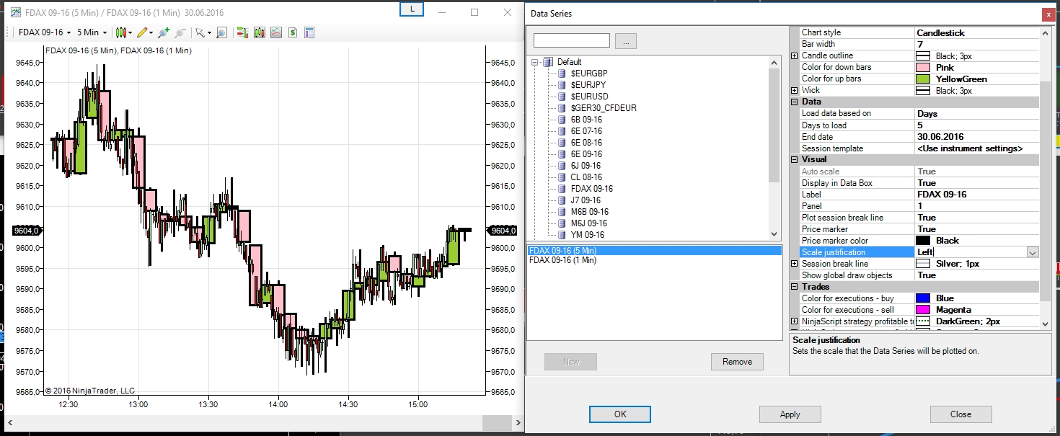
Task: Click the instrument search input field
Action: pos(572,40)
